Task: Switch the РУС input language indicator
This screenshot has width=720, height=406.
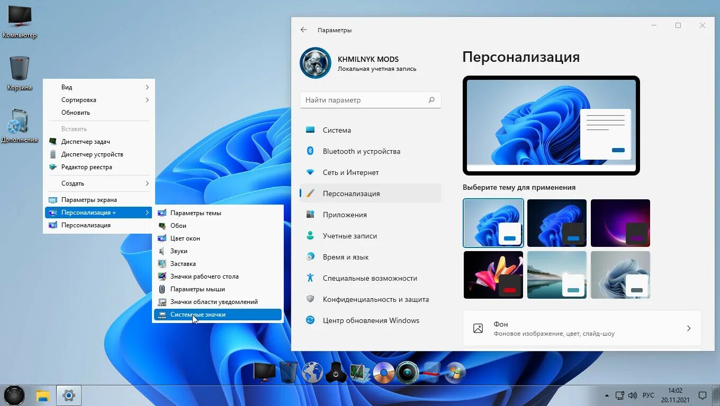Action: (649, 395)
